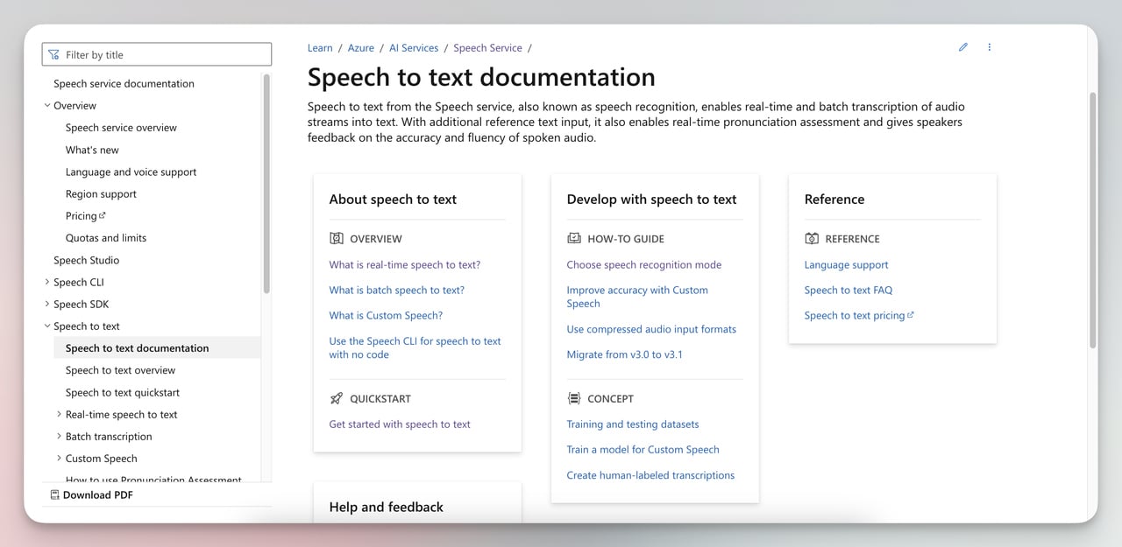The height and width of the screenshot is (547, 1122).
Task: Expand the Custom Speech tree node
Action: 59,458
